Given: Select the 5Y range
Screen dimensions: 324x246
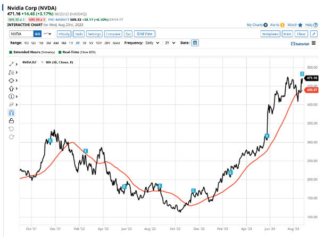Looking at the screenshot, I should tap(91, 43).
